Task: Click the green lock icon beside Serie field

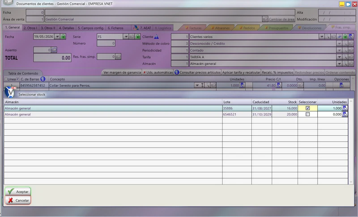Action: (x=138, y=37)
